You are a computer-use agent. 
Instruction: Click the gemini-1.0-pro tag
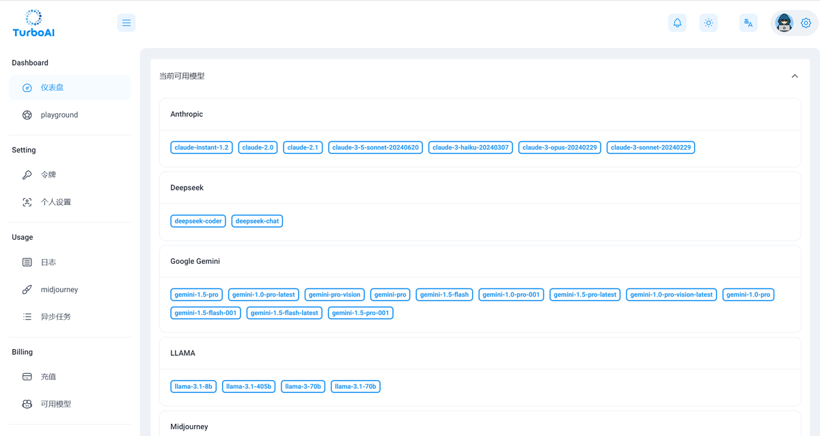(748, 295)
